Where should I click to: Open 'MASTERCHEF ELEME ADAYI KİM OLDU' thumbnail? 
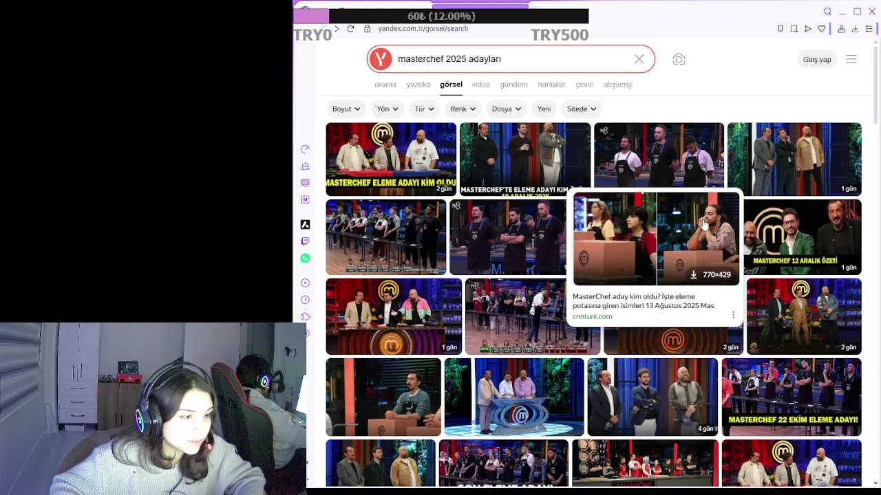391,159
